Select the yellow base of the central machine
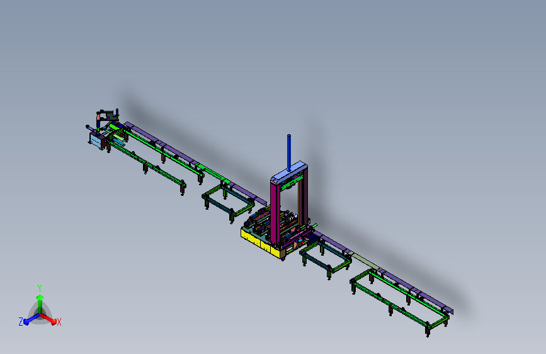 click(261, 243)
